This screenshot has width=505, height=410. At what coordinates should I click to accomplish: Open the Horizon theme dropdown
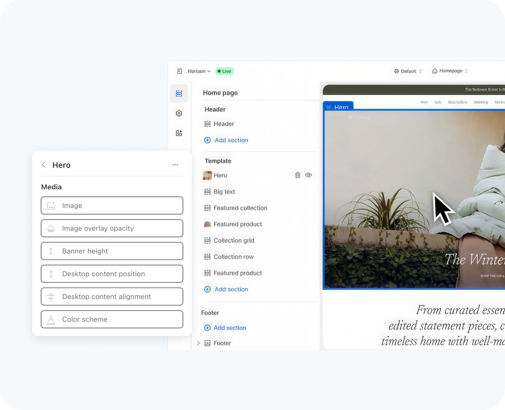pos(199,71)
